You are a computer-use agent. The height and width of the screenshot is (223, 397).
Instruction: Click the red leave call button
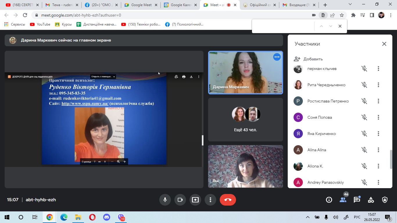(228, 200)
